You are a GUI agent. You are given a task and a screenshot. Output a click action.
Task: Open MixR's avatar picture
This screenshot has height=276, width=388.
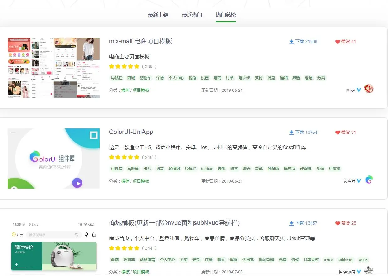tap(369, 89)
